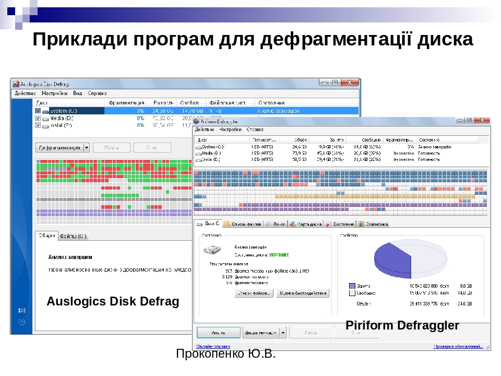Viewport: 501px width, 376px height.
Task: Click the Media (D:) drive icon in Auslogics list
Action: click(46, 119)
